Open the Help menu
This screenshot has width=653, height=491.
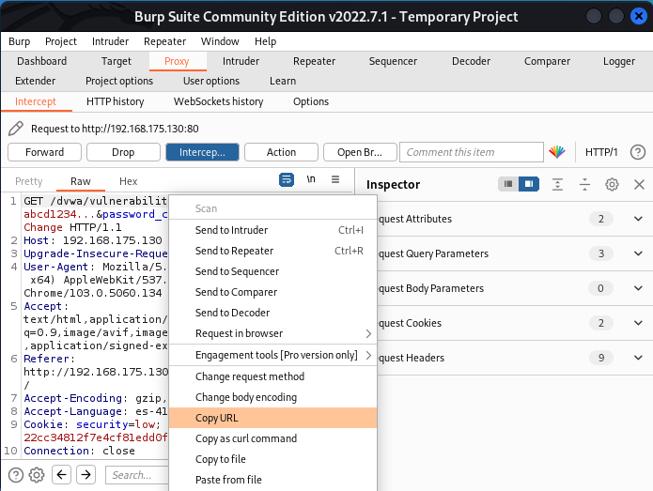[265, 41]
